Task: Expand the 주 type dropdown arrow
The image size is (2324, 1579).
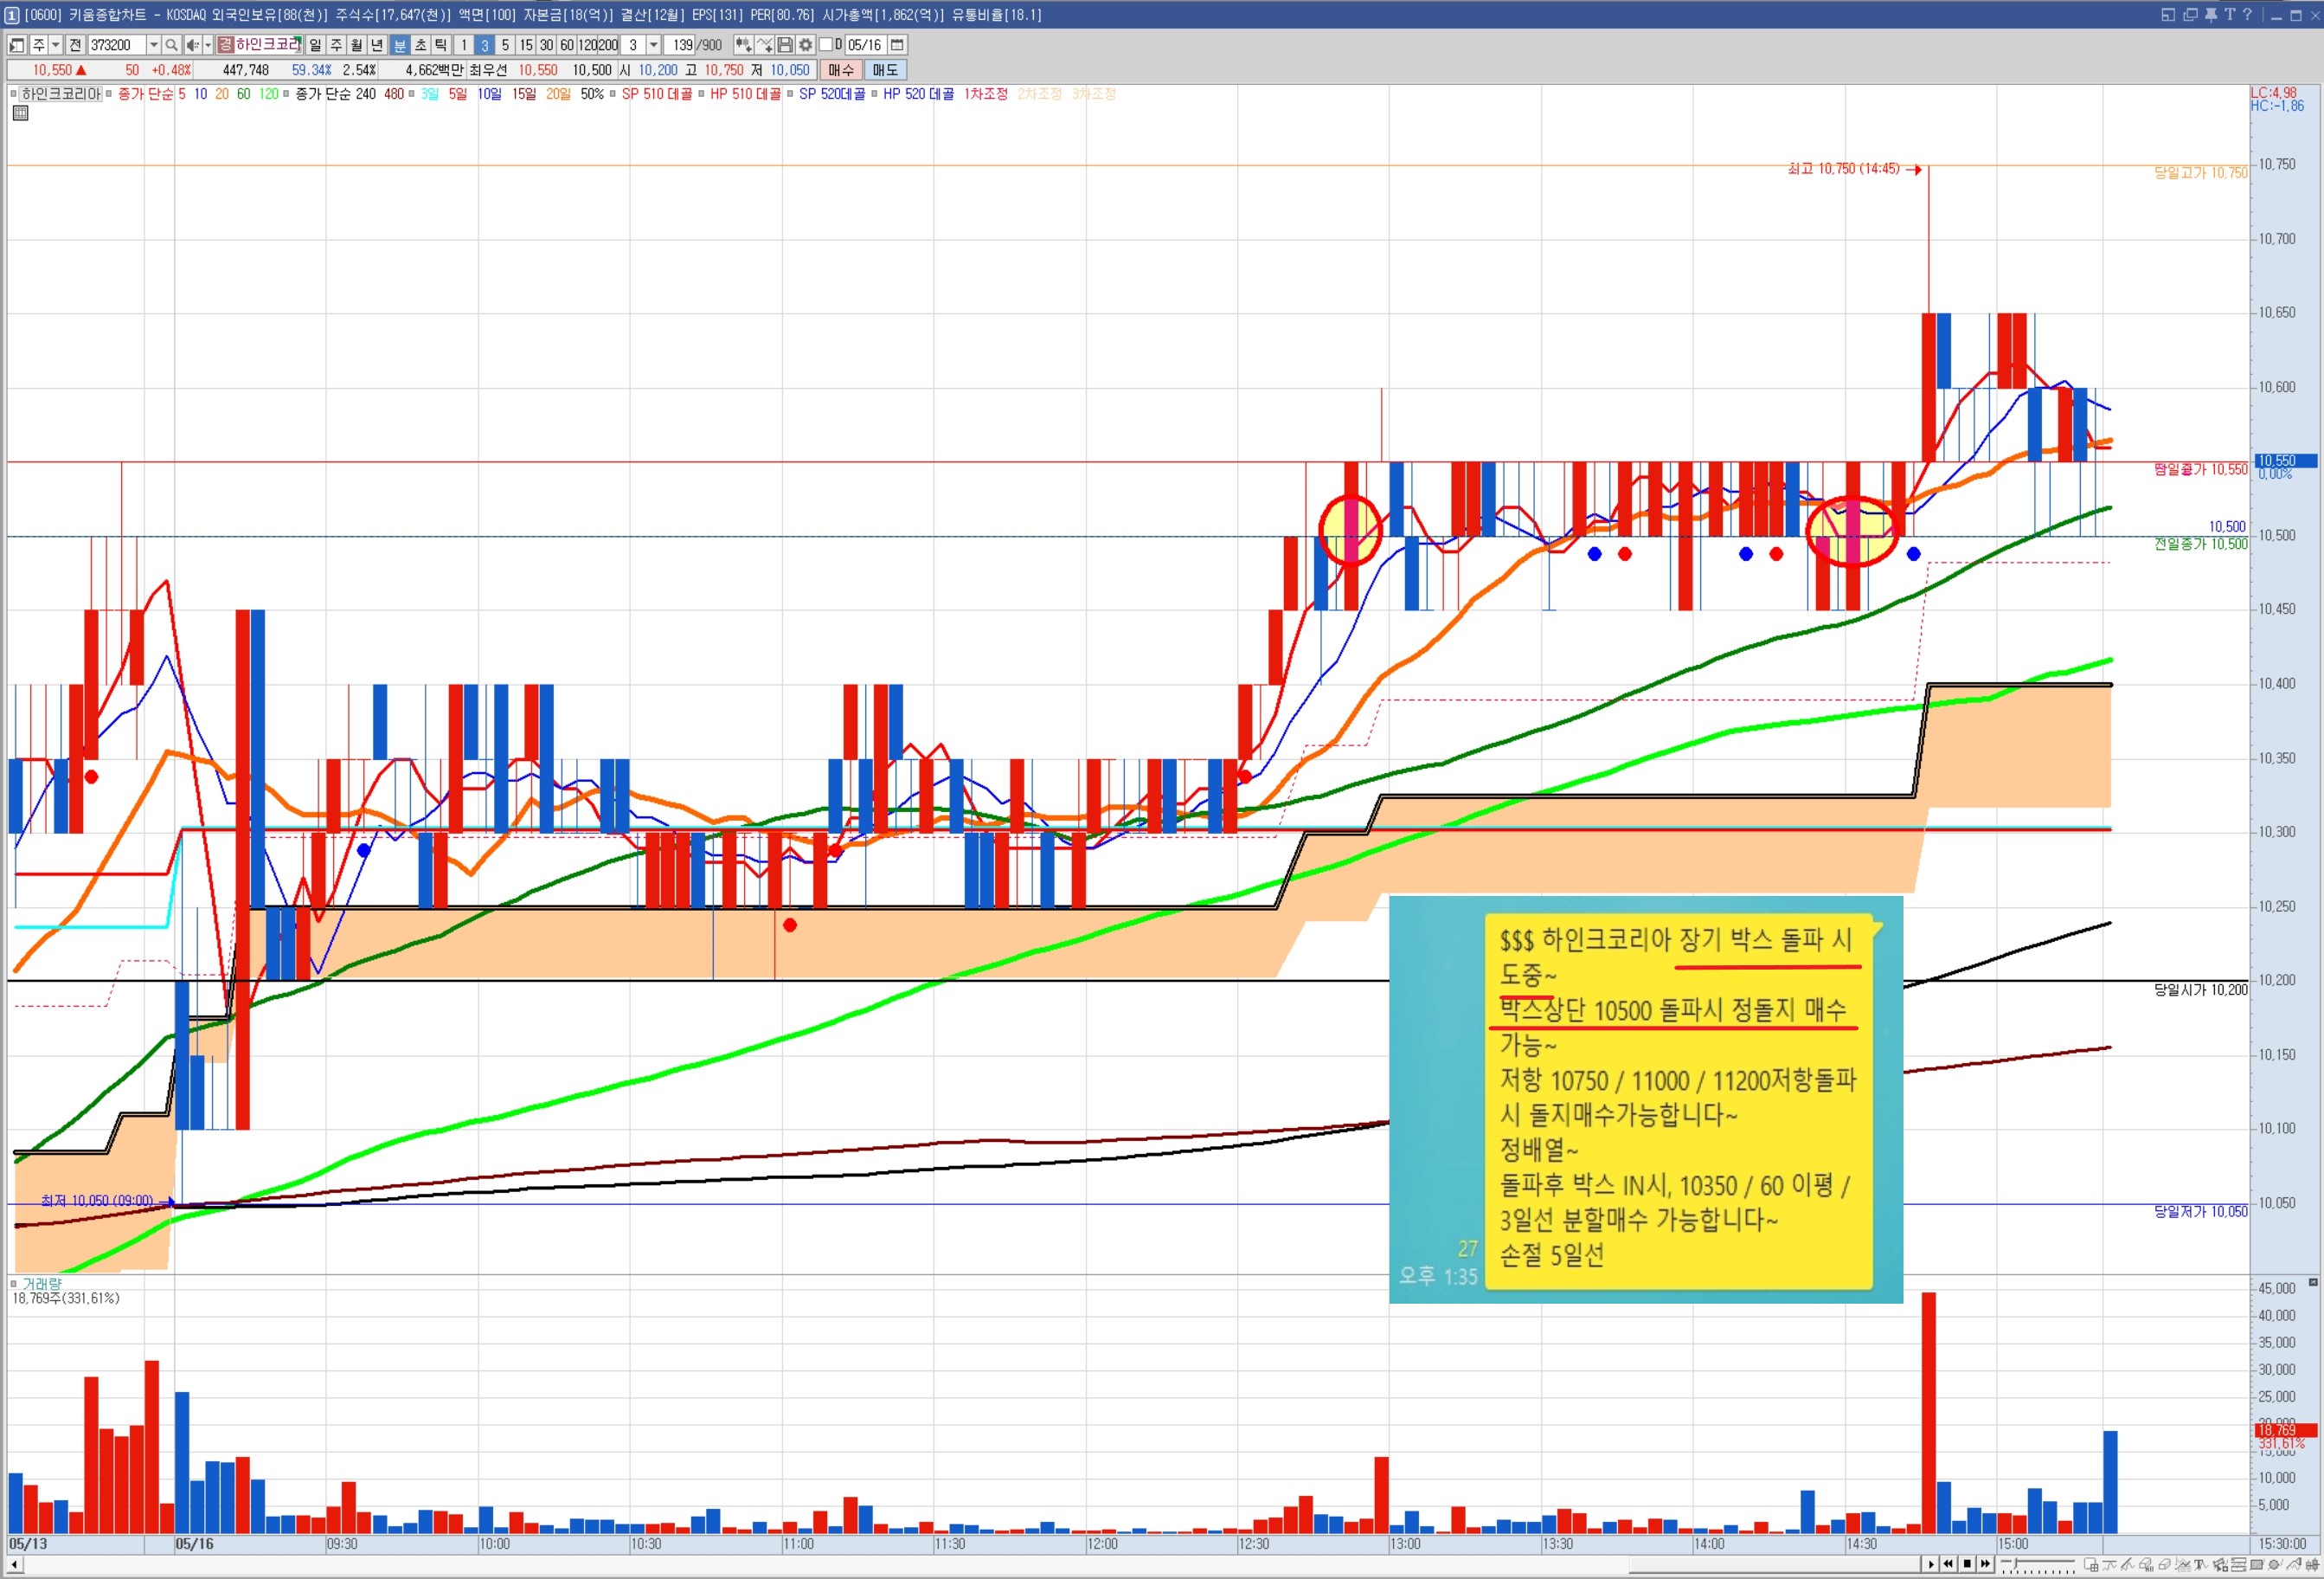Action: point(56,45)
